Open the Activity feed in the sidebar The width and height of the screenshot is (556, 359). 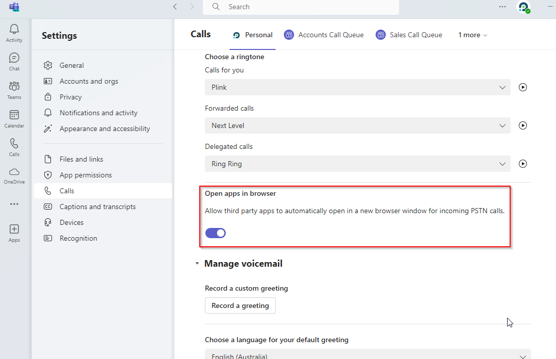click(x=14, y=33)
